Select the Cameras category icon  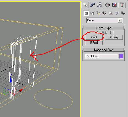tap(104, 13)
